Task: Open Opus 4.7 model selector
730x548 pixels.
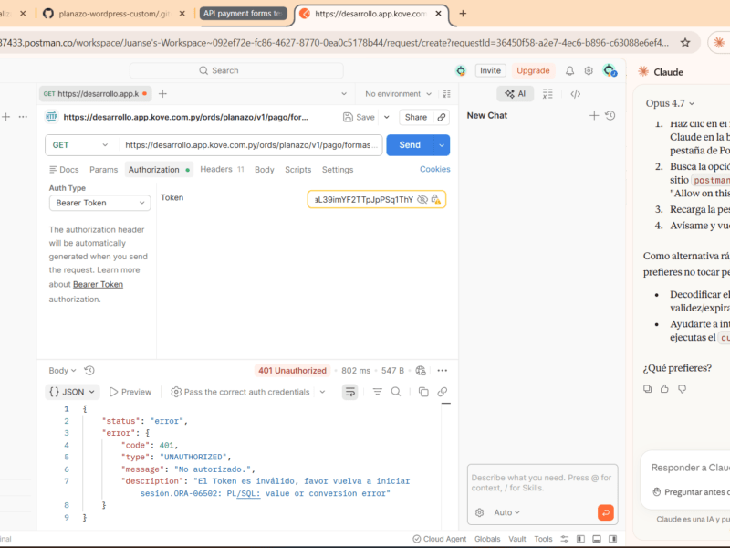Action: 670,103
